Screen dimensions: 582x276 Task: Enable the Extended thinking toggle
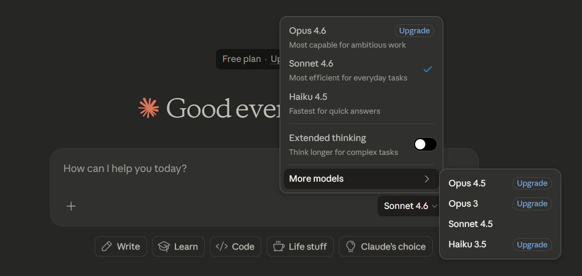425,144
